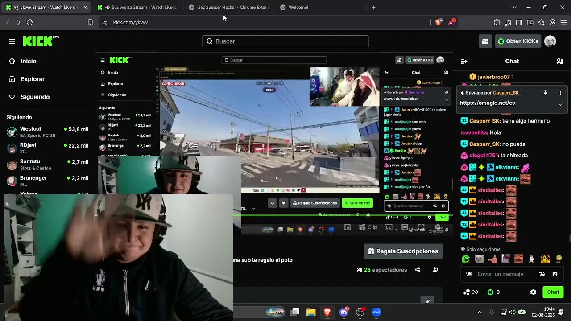Open the Kick hamburger menu

coord(12,41)
